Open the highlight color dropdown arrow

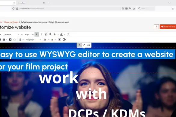(65, 34)
